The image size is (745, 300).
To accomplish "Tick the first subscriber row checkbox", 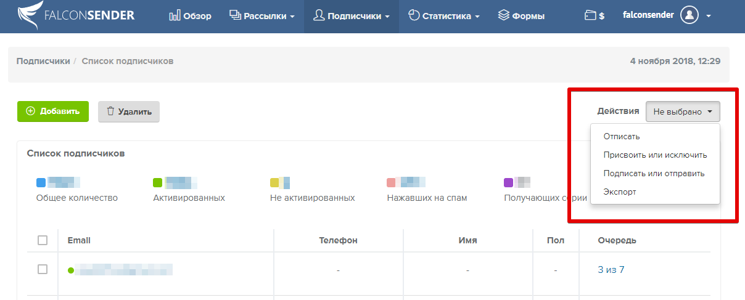I will click(x=43, y=269).
